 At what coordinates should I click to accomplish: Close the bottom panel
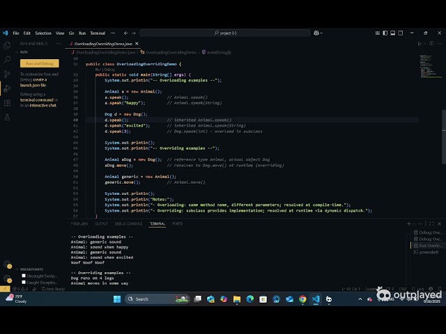point(440,224)
